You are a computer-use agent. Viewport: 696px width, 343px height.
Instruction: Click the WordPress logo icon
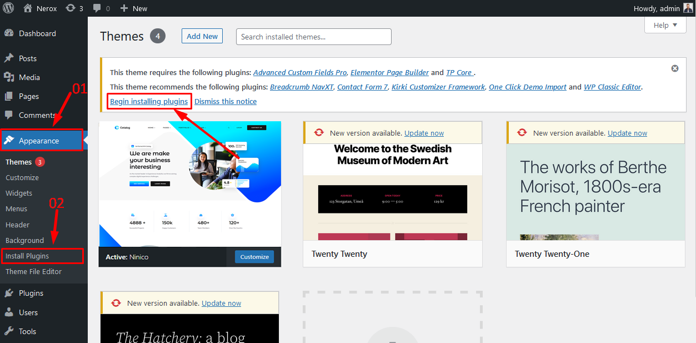point(9,8)
